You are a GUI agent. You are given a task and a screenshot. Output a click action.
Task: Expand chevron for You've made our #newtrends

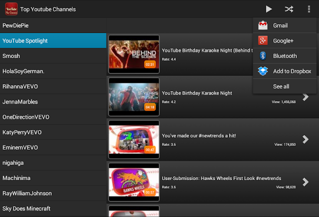tap(306, 139)
